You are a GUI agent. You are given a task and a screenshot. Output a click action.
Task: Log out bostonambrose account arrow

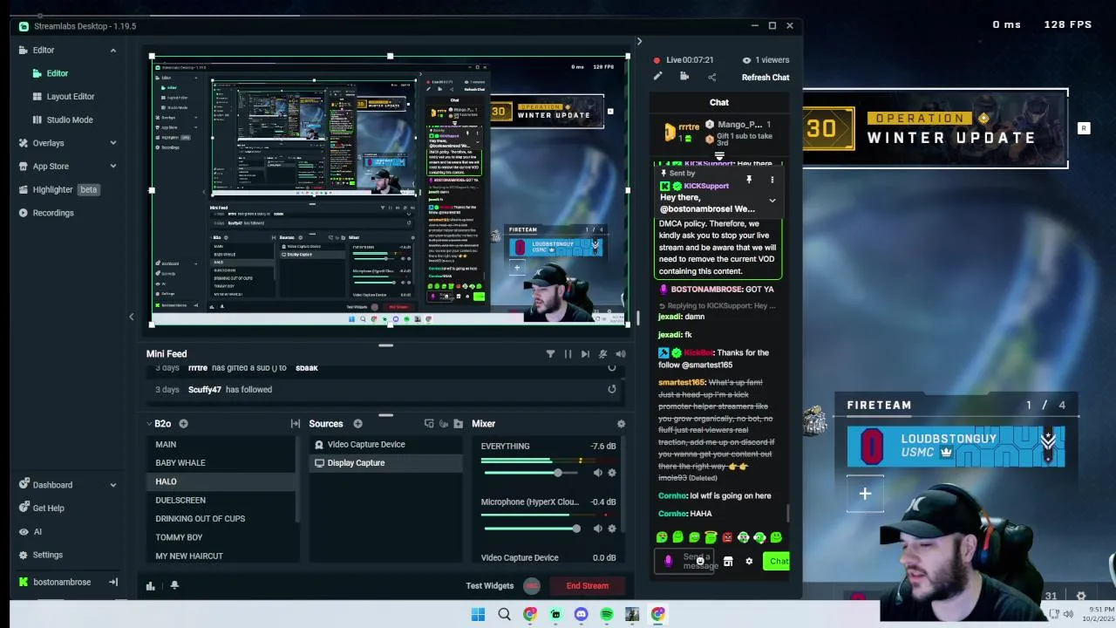pyautogui.click(x=112, y=582)
